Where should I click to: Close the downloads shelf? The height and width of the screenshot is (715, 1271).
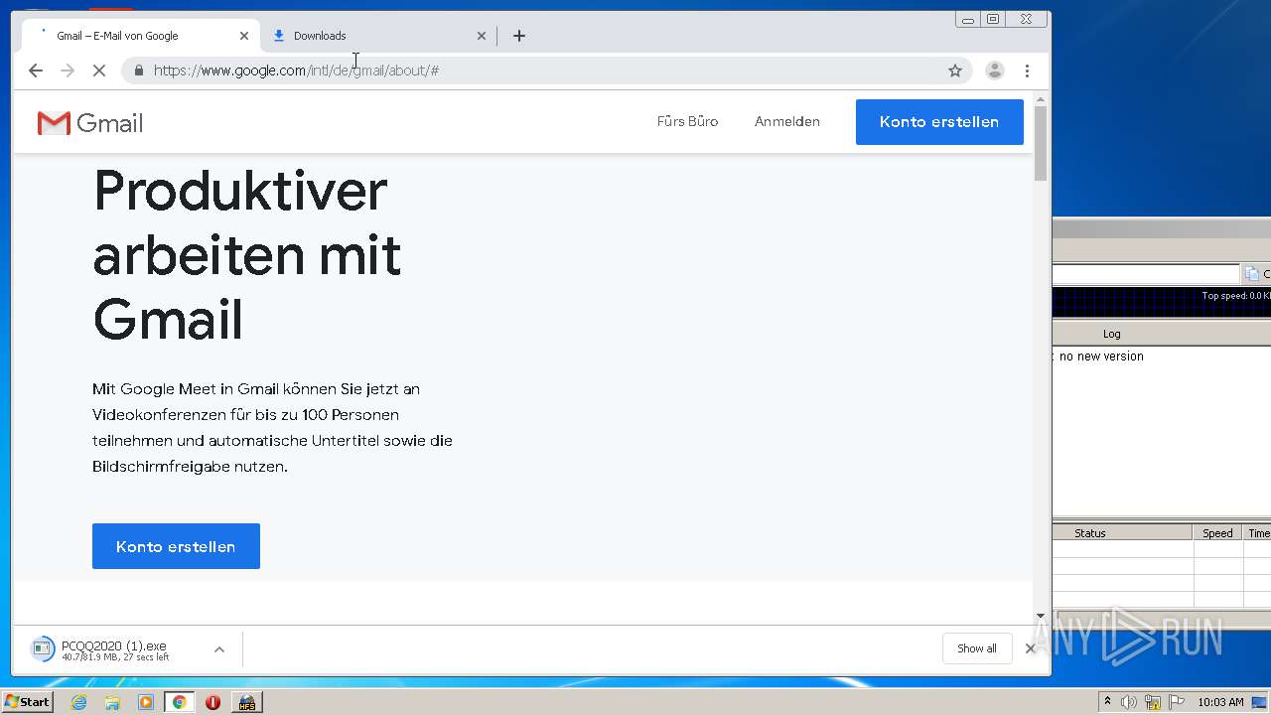tap(1031, 648)
